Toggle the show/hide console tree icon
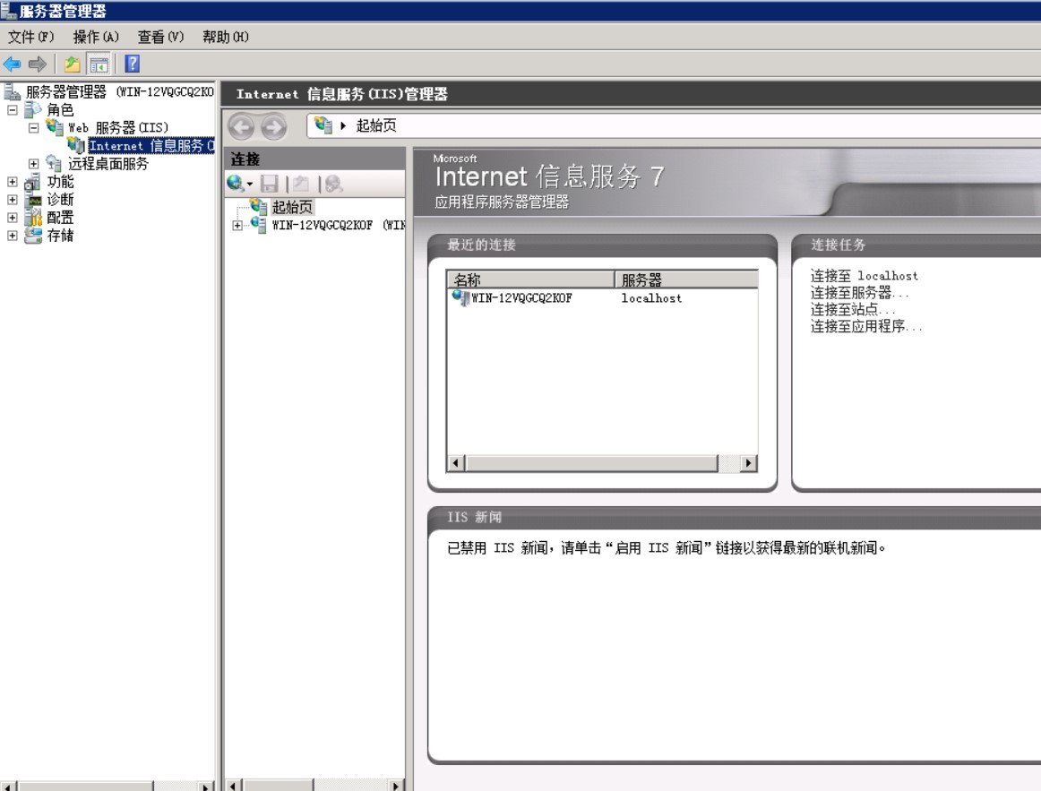Image resolution: width=1041 pixels, height=791 pixels. point(99,64)
